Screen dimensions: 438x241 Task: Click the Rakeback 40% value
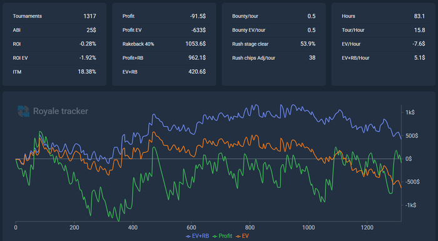(x=195, y=44)
